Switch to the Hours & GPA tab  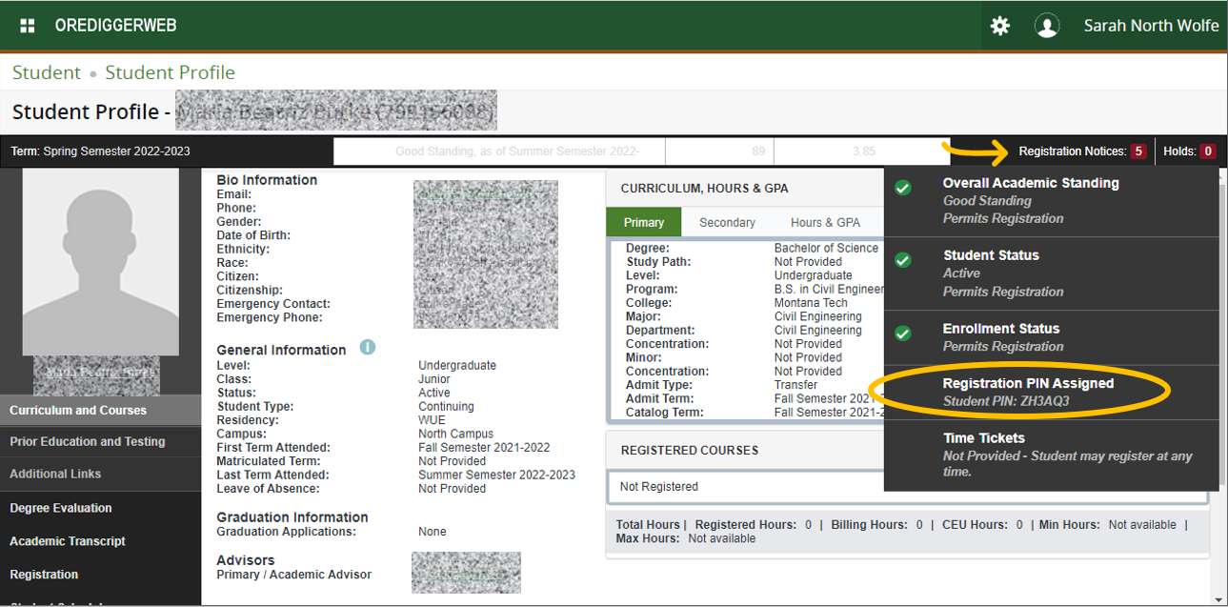(x=825, y=223)
